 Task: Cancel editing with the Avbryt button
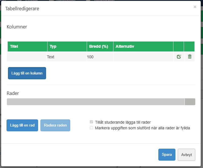187,155
